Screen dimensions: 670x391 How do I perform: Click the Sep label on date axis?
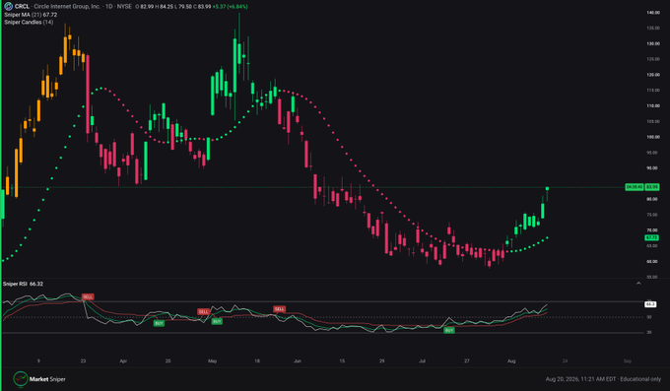click(628, 361)
